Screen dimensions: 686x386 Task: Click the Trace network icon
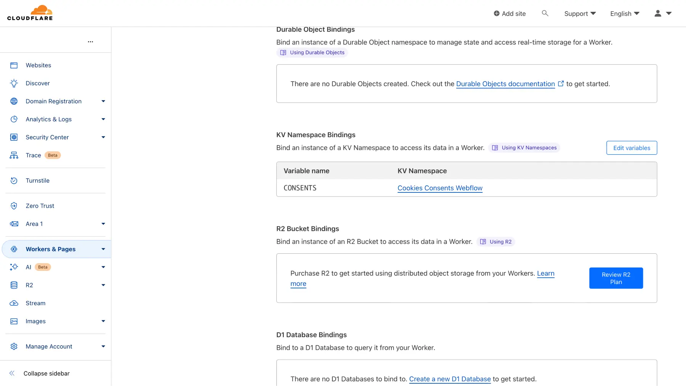(x=14, y=155)
